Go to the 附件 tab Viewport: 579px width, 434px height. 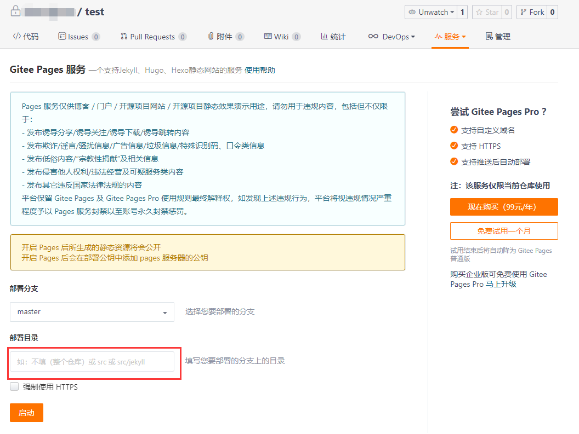(x=226, y=37)
